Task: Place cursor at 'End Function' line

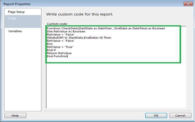Action: 57,56
